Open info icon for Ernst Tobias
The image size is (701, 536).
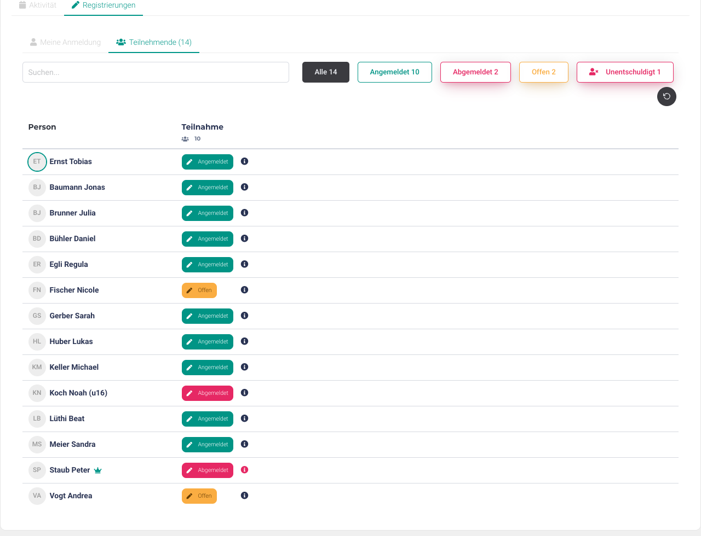[245, 161]
